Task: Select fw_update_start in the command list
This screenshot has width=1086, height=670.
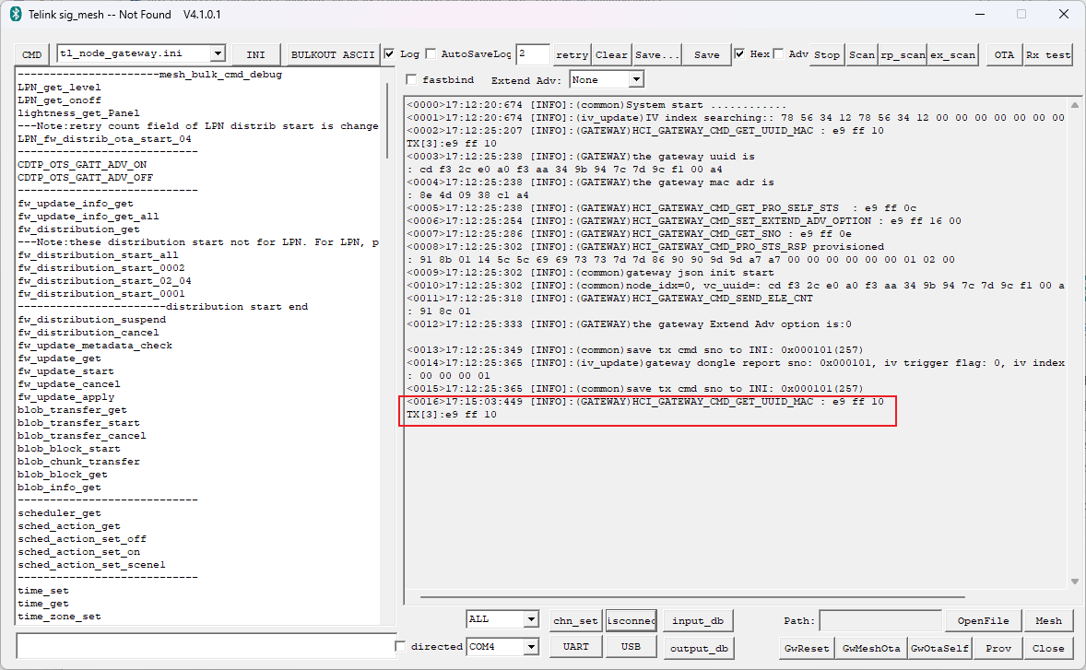Action: coord(65,371)
